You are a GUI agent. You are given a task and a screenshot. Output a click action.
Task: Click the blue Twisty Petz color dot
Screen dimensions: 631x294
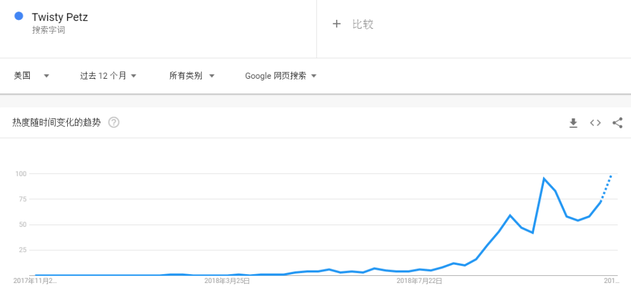19,17
